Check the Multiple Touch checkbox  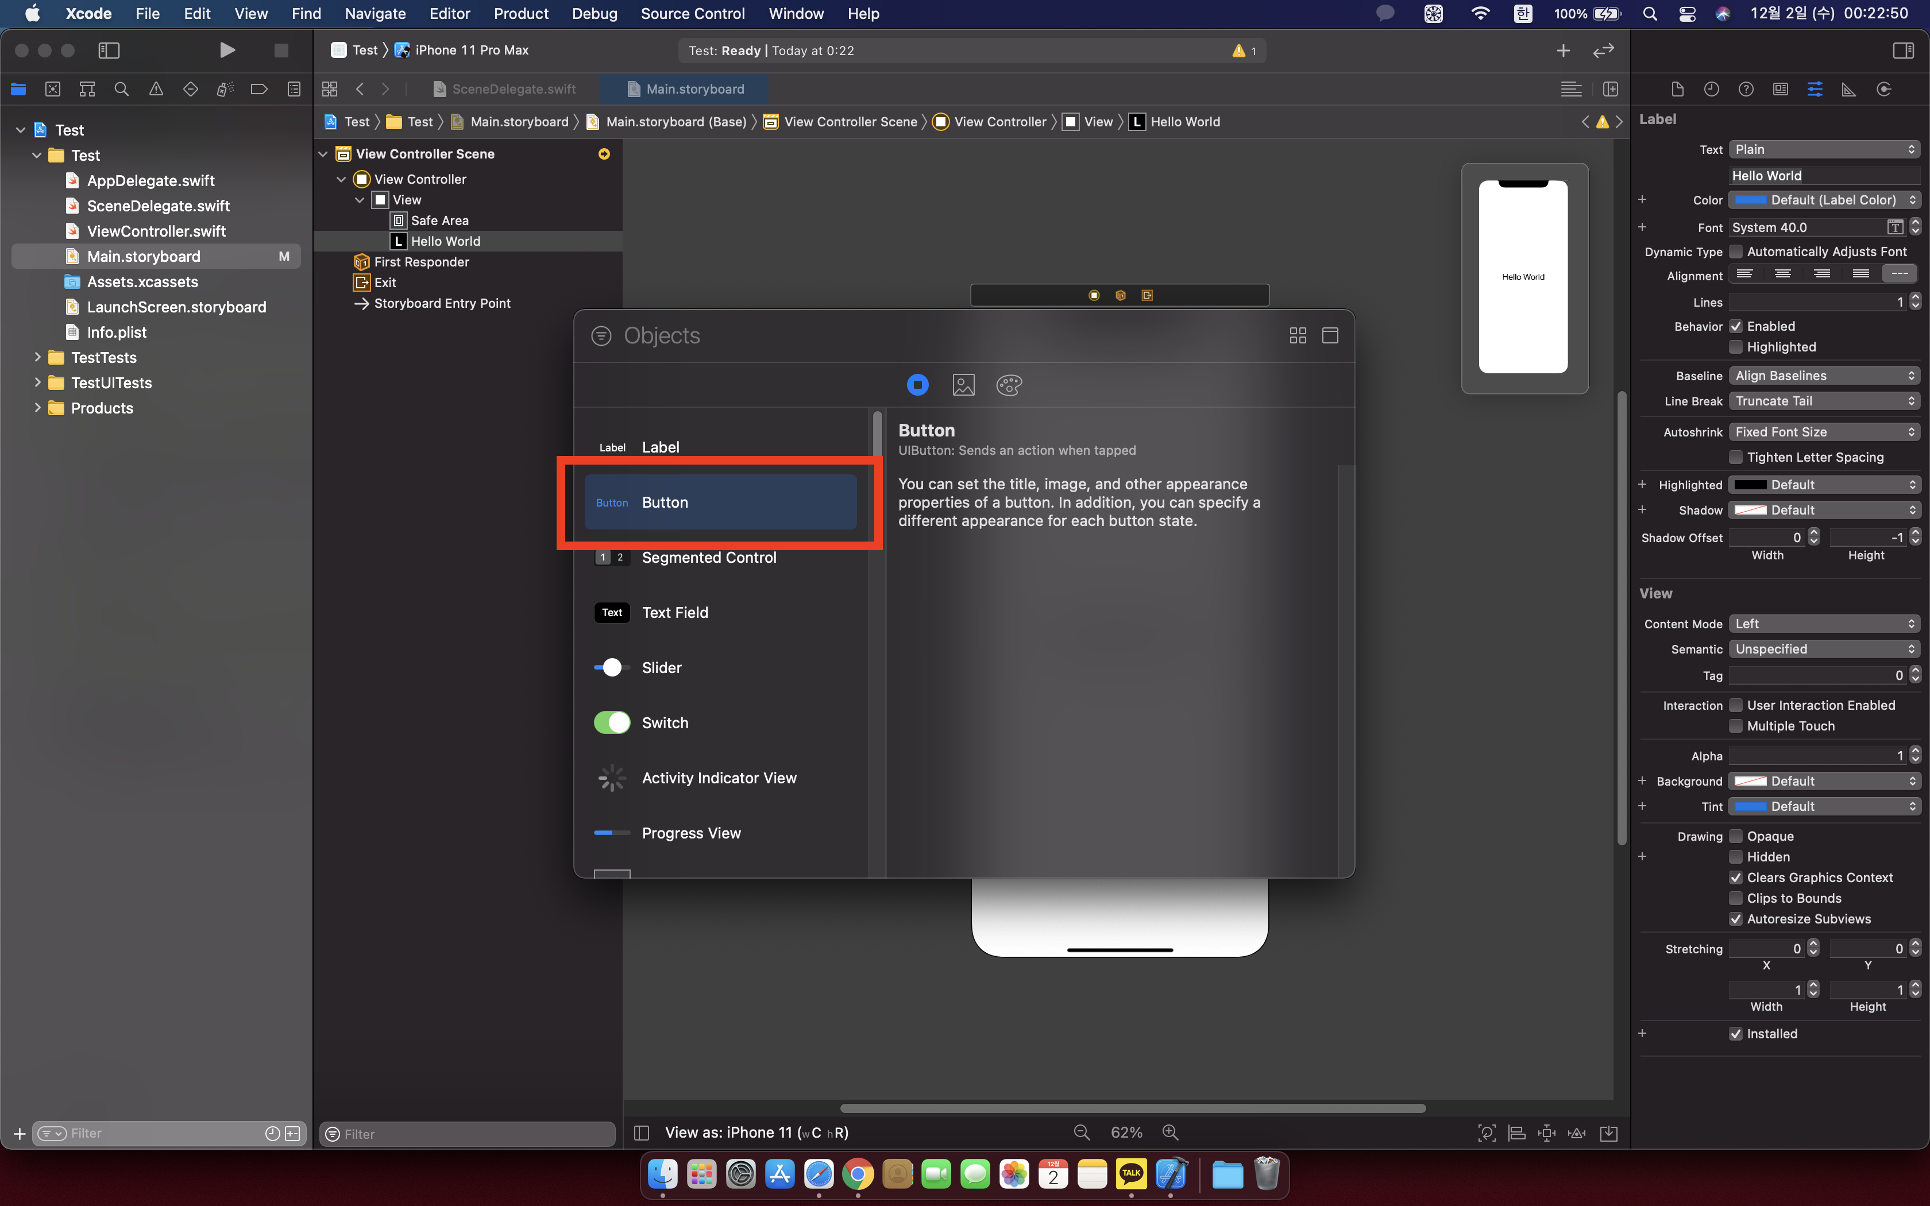point(1735,726)
